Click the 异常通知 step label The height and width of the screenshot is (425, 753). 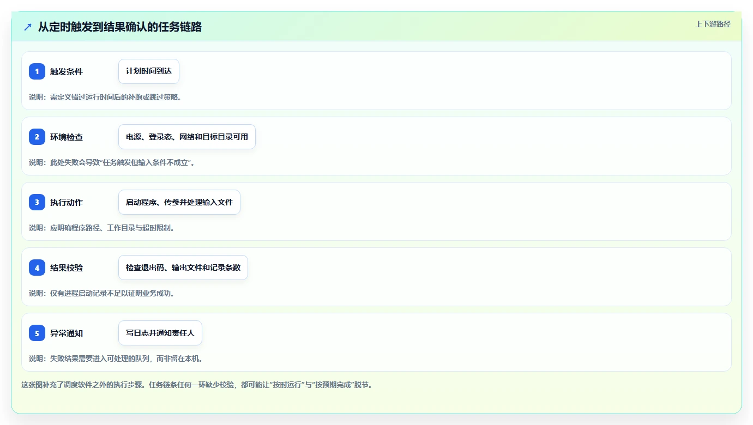click(67, 333)
